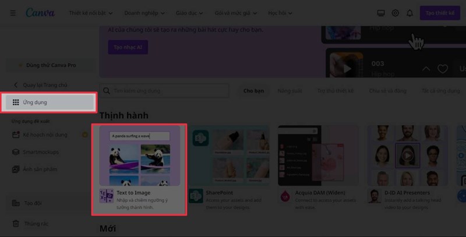The width and height of the screenshot is (466, 237).
Task: Click the Thùng rác trash icon
Action: [x=16, y=224]
